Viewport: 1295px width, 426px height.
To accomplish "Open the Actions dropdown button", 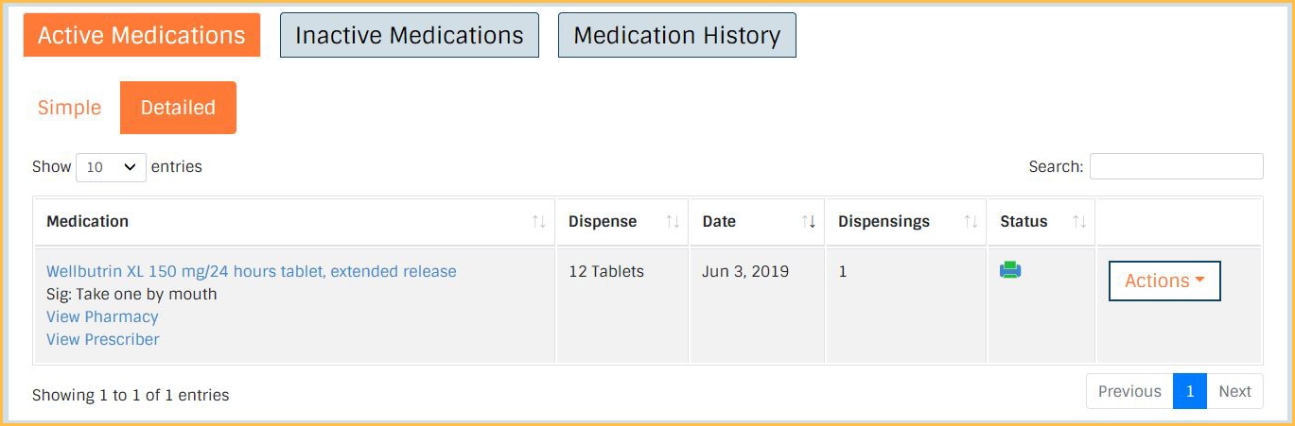I will pos(1164,281).
